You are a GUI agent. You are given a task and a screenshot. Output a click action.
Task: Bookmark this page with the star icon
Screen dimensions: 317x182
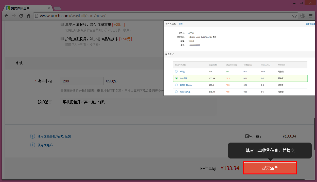294,16
